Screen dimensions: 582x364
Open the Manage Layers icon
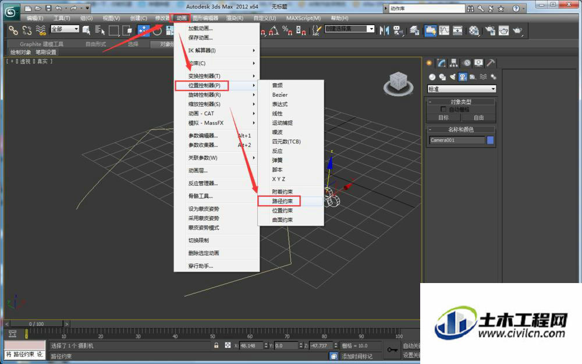pyautogui.click(x=414, y=30)
